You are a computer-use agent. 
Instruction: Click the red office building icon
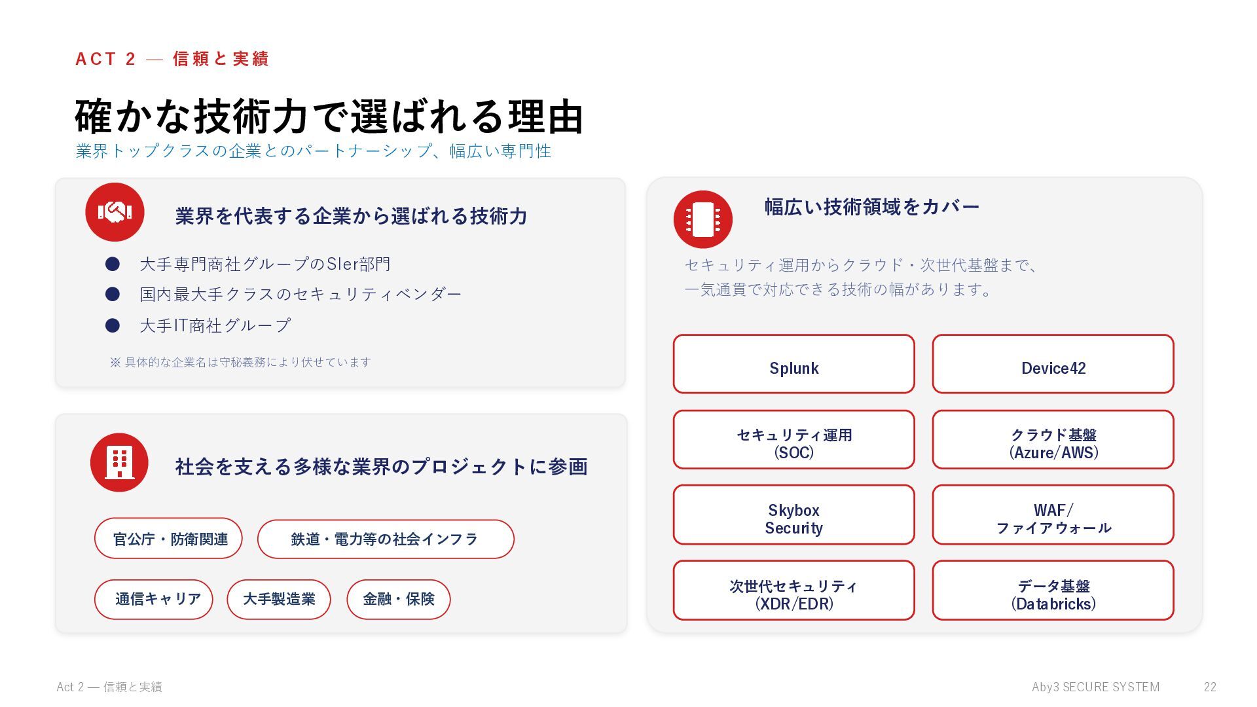(119, 462)
